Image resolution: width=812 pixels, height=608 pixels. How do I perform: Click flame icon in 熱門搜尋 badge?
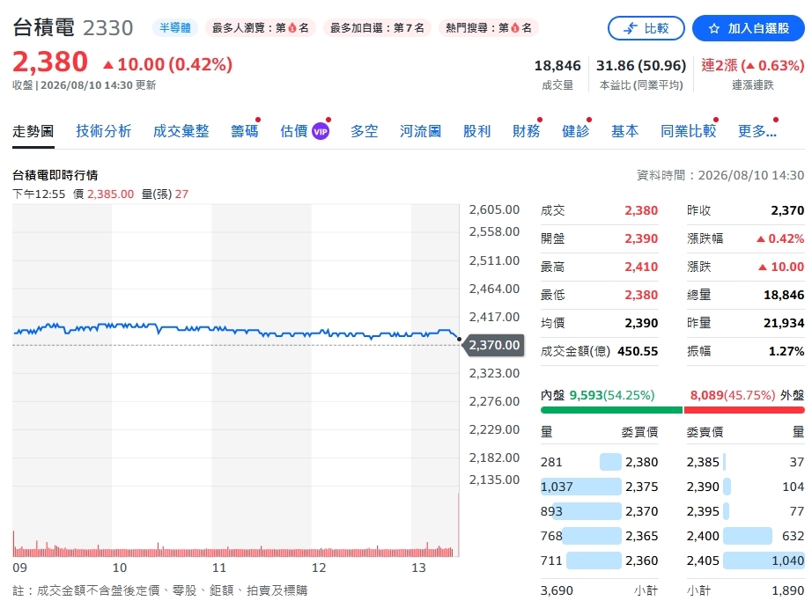[514, 27]
